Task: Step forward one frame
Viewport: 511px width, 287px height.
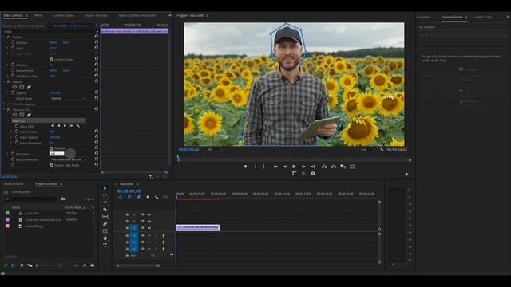Action: pyautogui.click(x=303, y=167)
